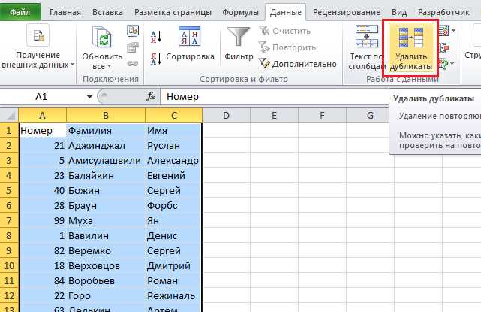Select row 12 header
This screenshot has height=312, width=481.
coord(9,296)
